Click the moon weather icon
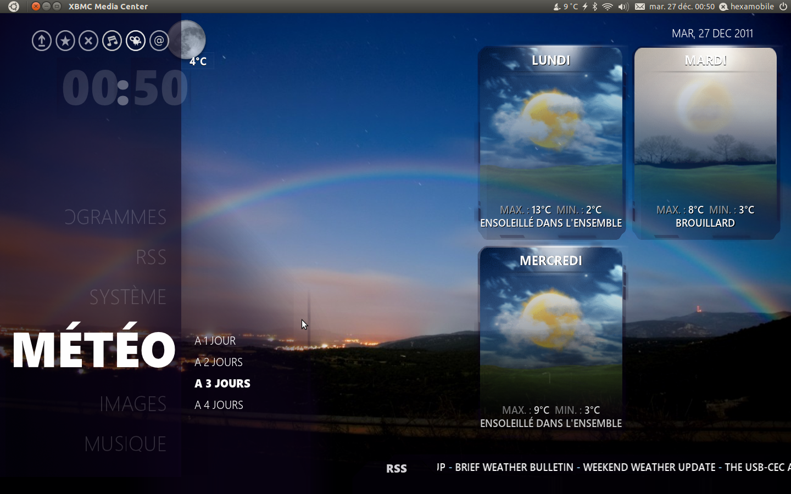791x494 pixels. [x=187, y=39]
